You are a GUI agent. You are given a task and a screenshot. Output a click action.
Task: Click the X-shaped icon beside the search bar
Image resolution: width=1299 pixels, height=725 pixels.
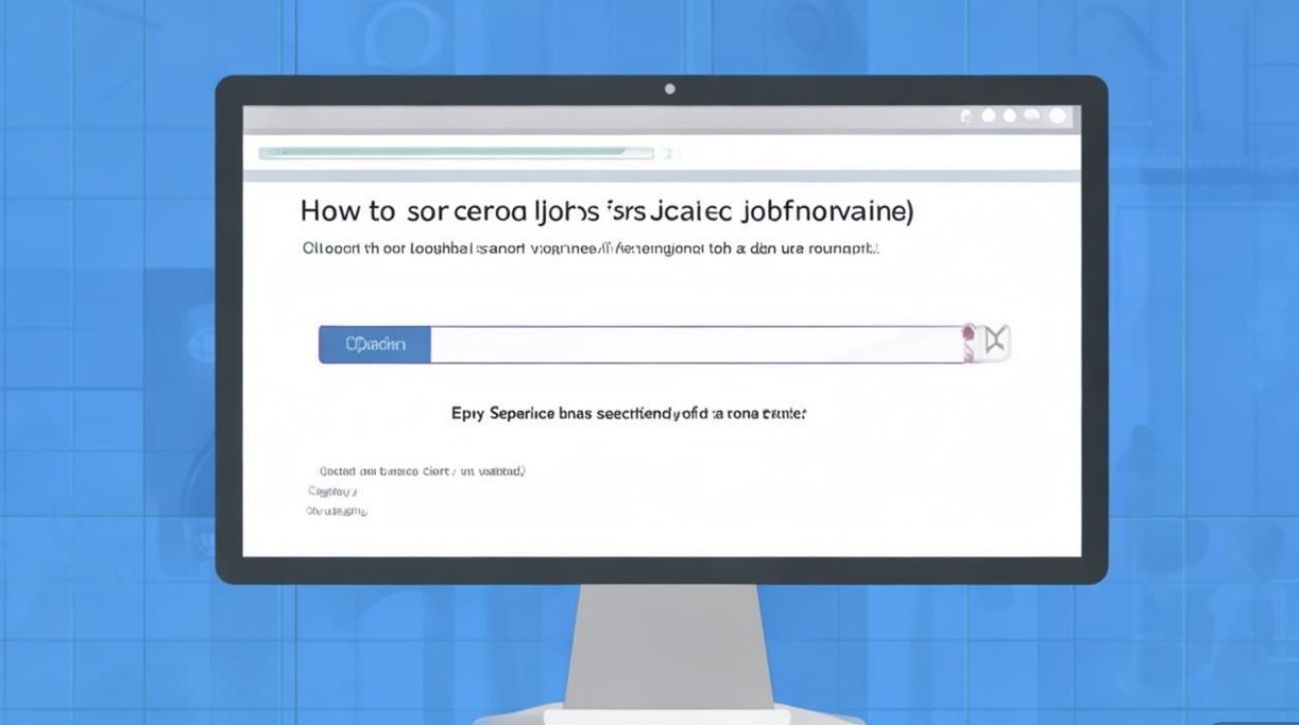point(996,340)
